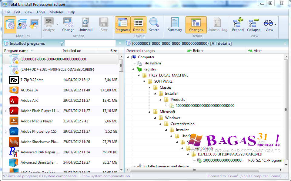Click the details vertical scrollbar thumb
Screen dimensions: 291x181
pos(286,110)
